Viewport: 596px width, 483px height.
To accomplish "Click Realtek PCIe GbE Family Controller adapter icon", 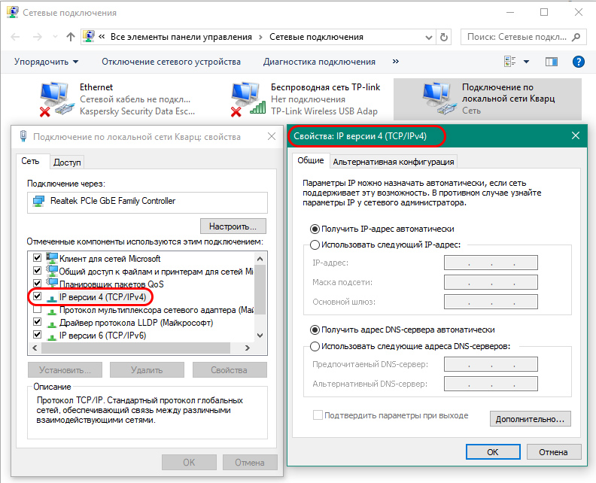I will click(38, 201).
